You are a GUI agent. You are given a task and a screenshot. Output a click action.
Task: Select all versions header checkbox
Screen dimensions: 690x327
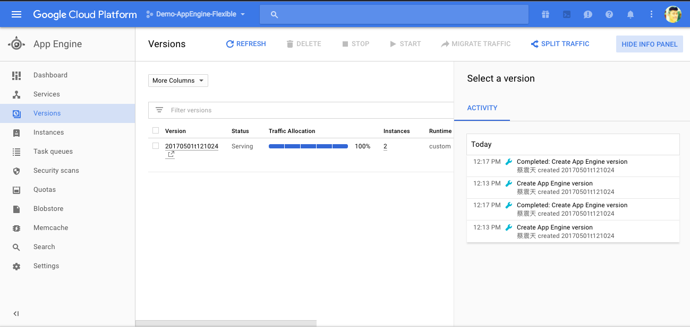coord(156,130)
